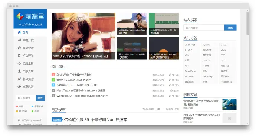The width and height of the screenshot is (256, 137).
Task: Open random article PourOver 数据集合
Action: [x=201, y=116]
